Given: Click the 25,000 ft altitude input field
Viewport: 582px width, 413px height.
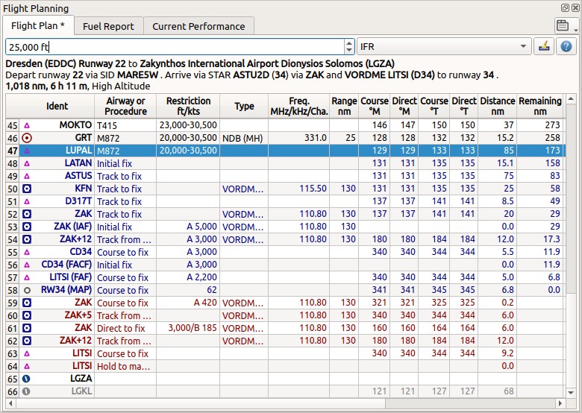Looking at the screenshot, I should pyautogui.click(x=175, y=47).
